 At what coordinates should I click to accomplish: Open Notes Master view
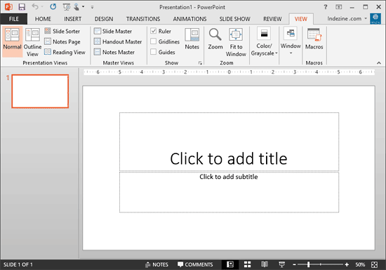click(x=114, y=52)
